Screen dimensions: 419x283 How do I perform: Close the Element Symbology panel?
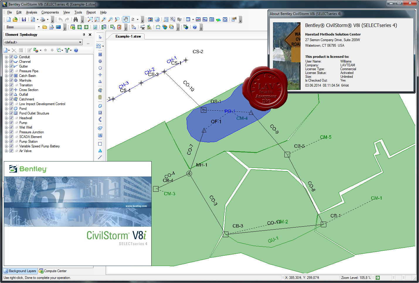click(90, 35)
